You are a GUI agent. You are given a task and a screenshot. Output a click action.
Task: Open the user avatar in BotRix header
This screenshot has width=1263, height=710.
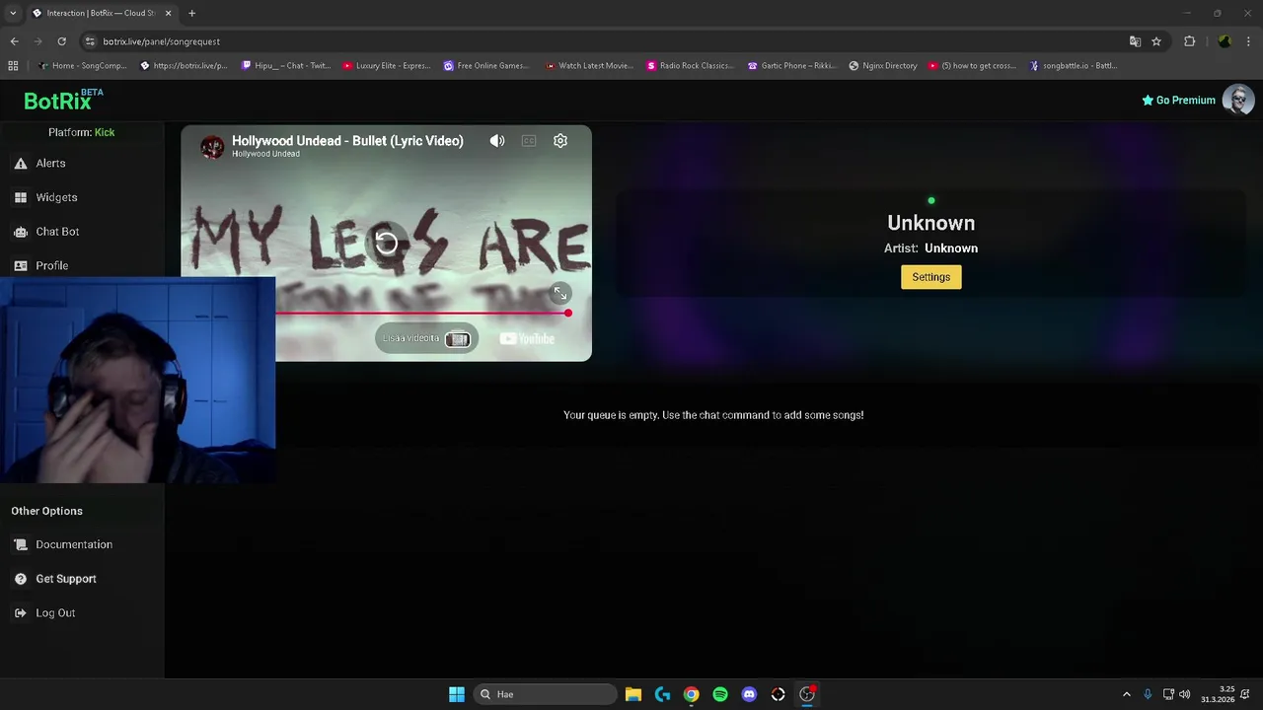[x=1238, y=100]
